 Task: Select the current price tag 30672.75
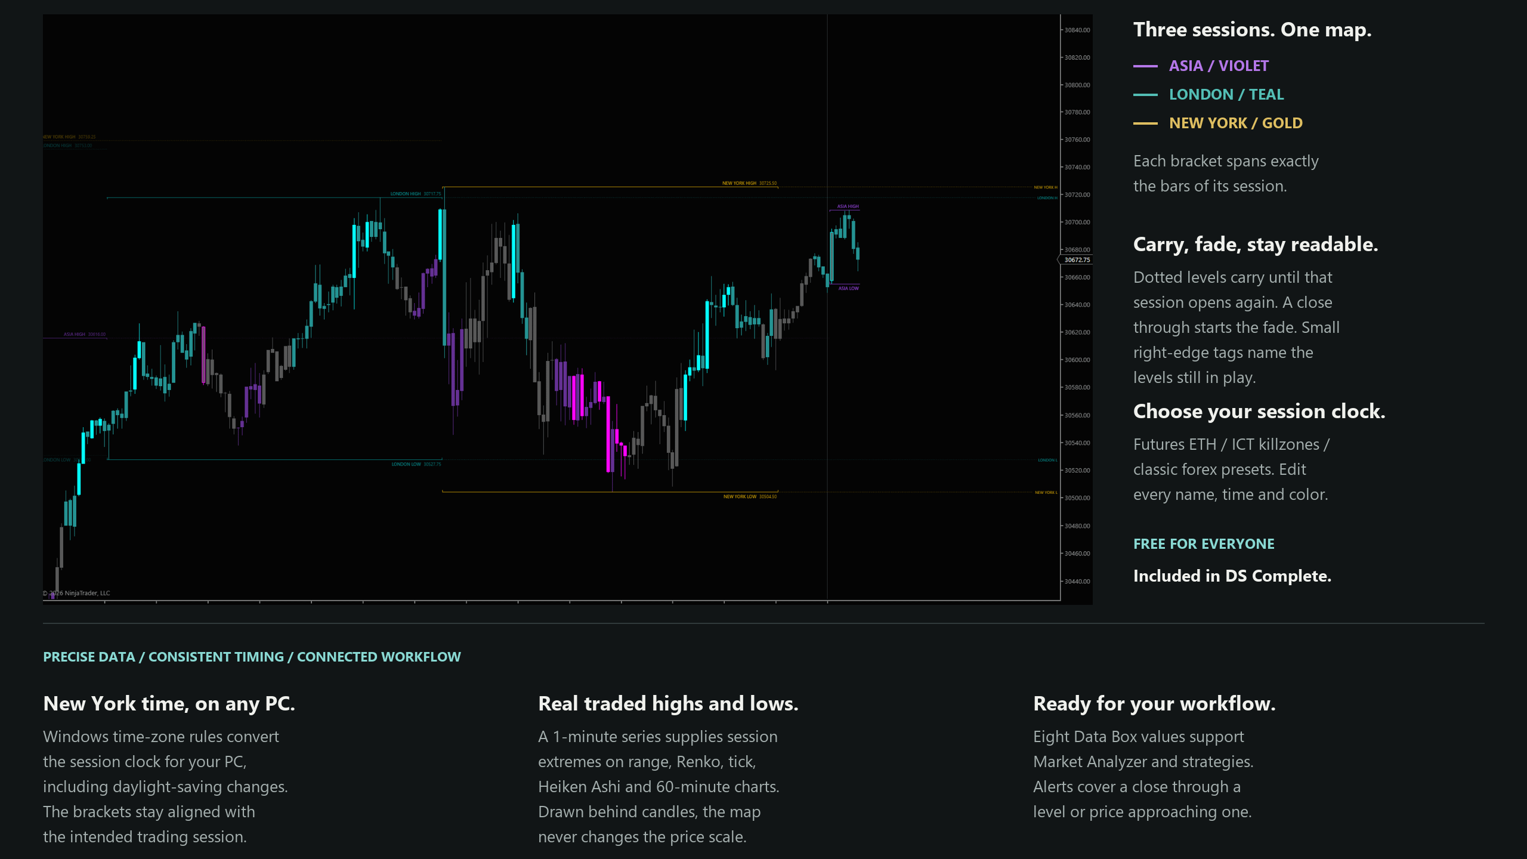1077,260
